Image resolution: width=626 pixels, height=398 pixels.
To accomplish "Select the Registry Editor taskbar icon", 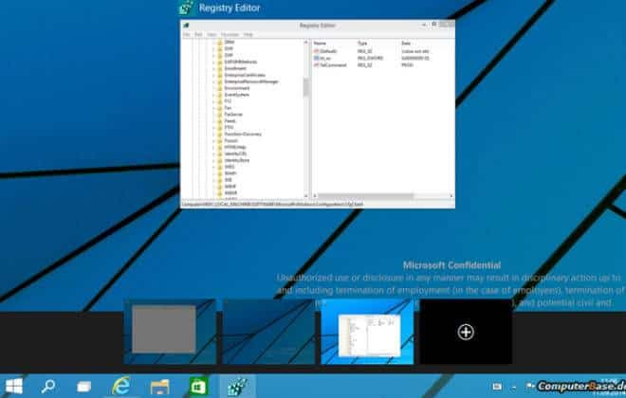I will pyautogui.click(x=237, y=386).
